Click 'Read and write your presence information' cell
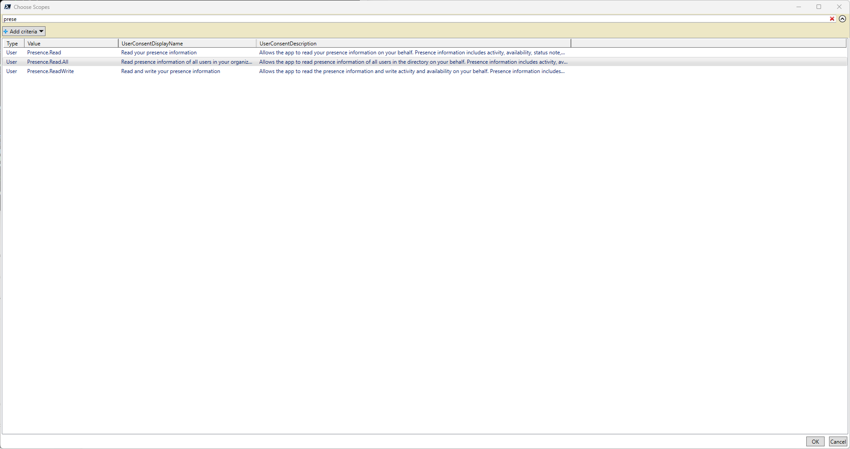The width and height of the screenshot is (850, 449). (x=170, y=71)
